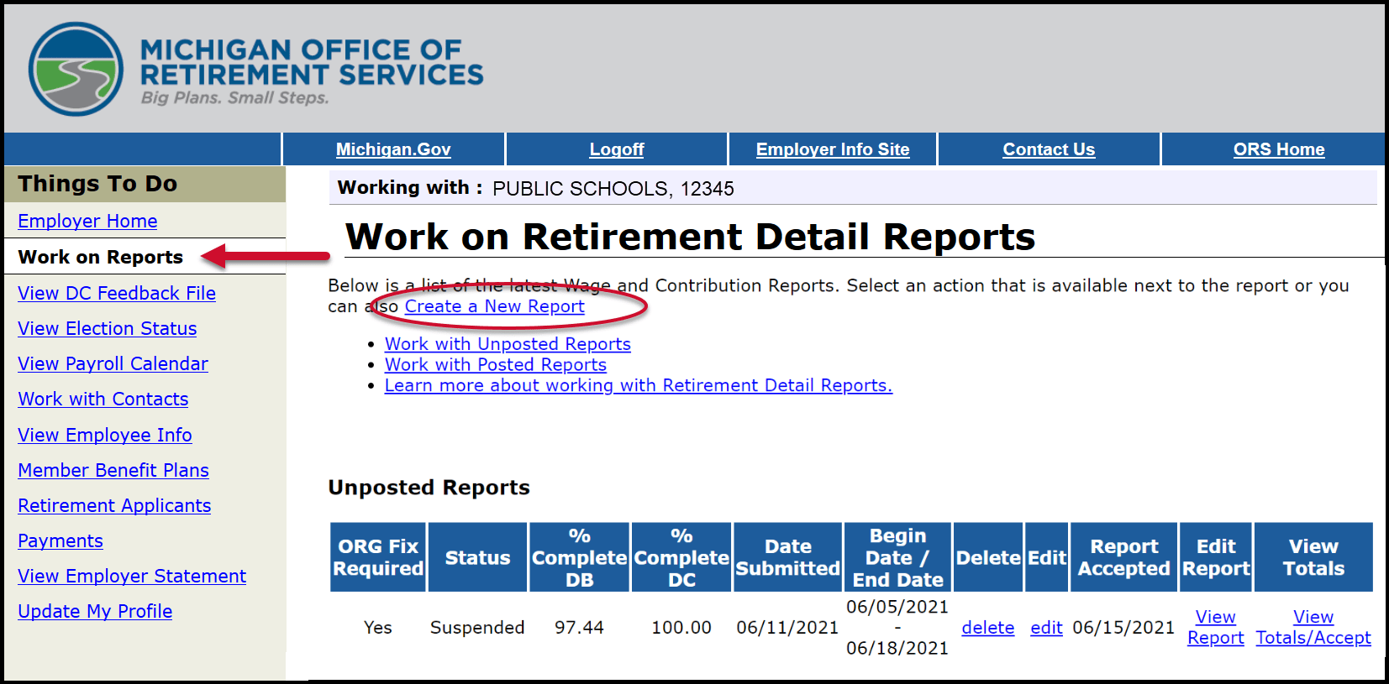Viewport: 1389px width, 684px height.
Task: Open ORS Home in the navigation bar
Action: point(1279,149)
